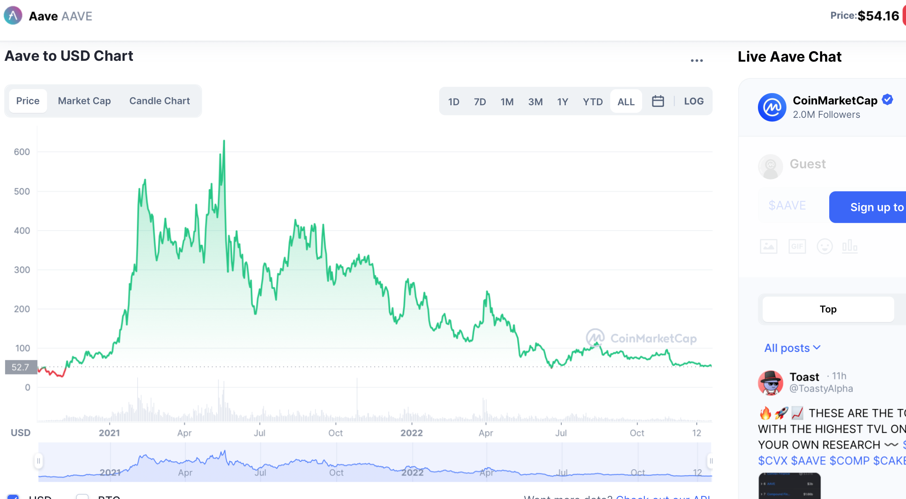Switch to the Candle Chart tab

pos(159,101)
